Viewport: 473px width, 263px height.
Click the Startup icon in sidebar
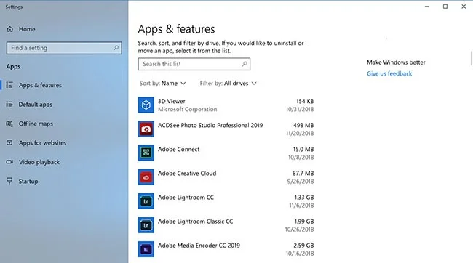pos(9,181)
